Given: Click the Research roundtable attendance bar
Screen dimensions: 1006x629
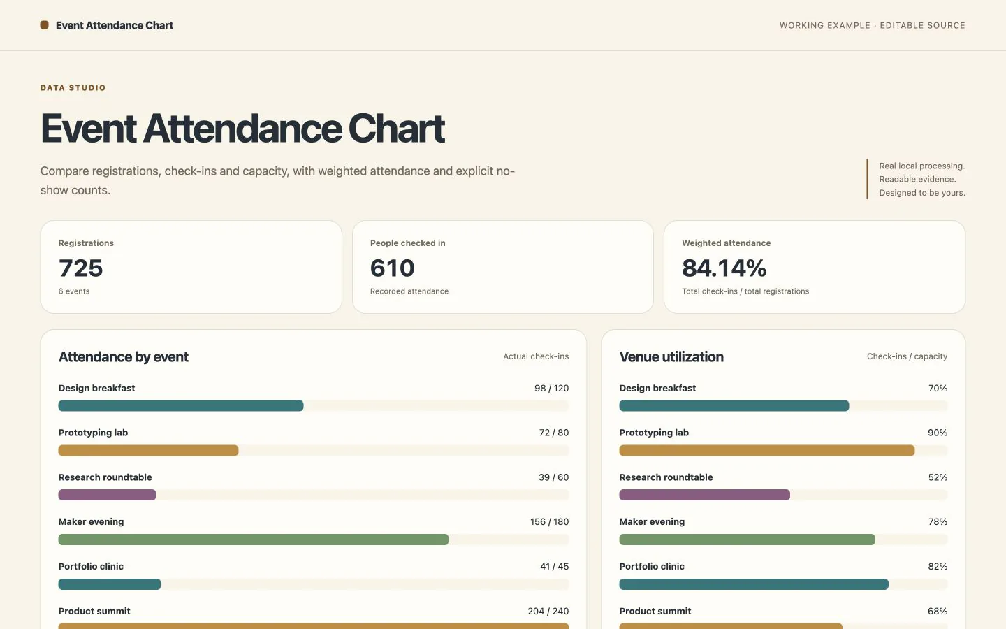Looking at the screenshot, I should (108, 495).
